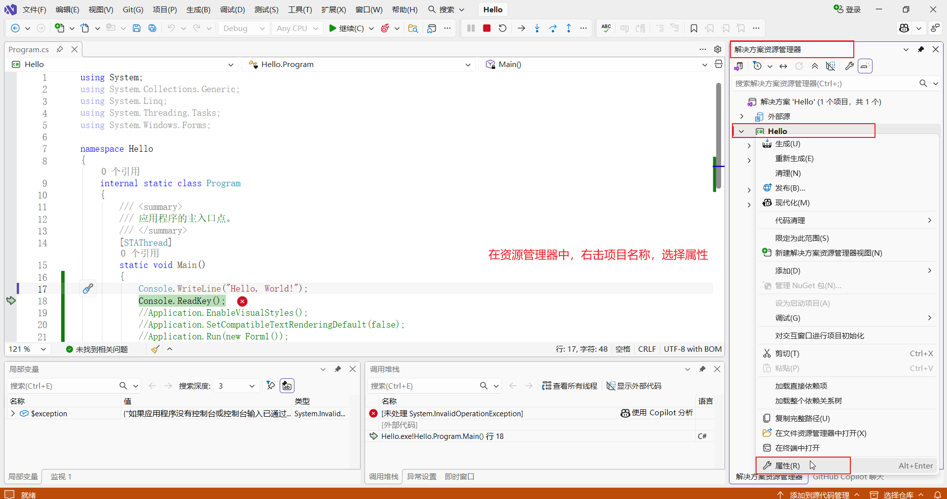Screen dimensions: 947x499
Task: Toggle Show External Code (显示外部代码)
Action: coord(634,386)
